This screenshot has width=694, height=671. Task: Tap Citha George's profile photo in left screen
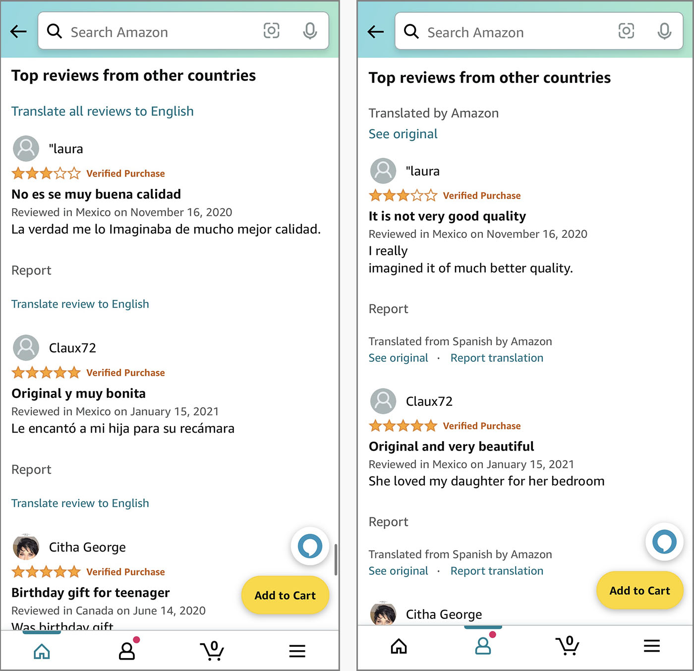[26, 547]
